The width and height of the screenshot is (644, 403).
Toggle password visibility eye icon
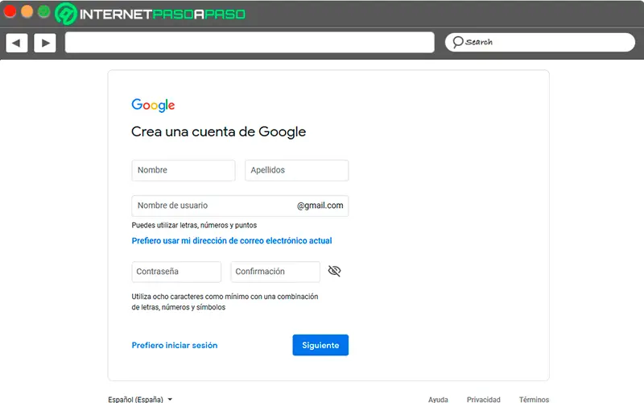pyautogui.click(x=334, y=271)
